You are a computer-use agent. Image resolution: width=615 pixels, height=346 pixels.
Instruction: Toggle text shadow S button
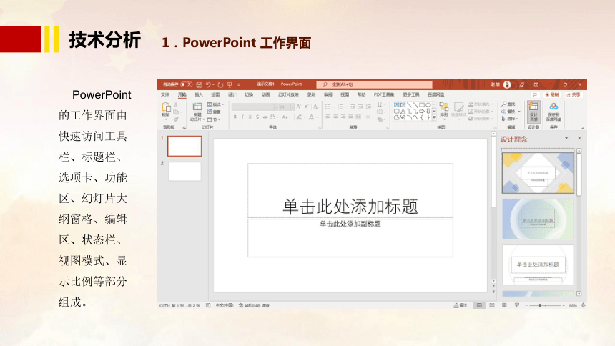pyautogui.click(x=257, y=117)
